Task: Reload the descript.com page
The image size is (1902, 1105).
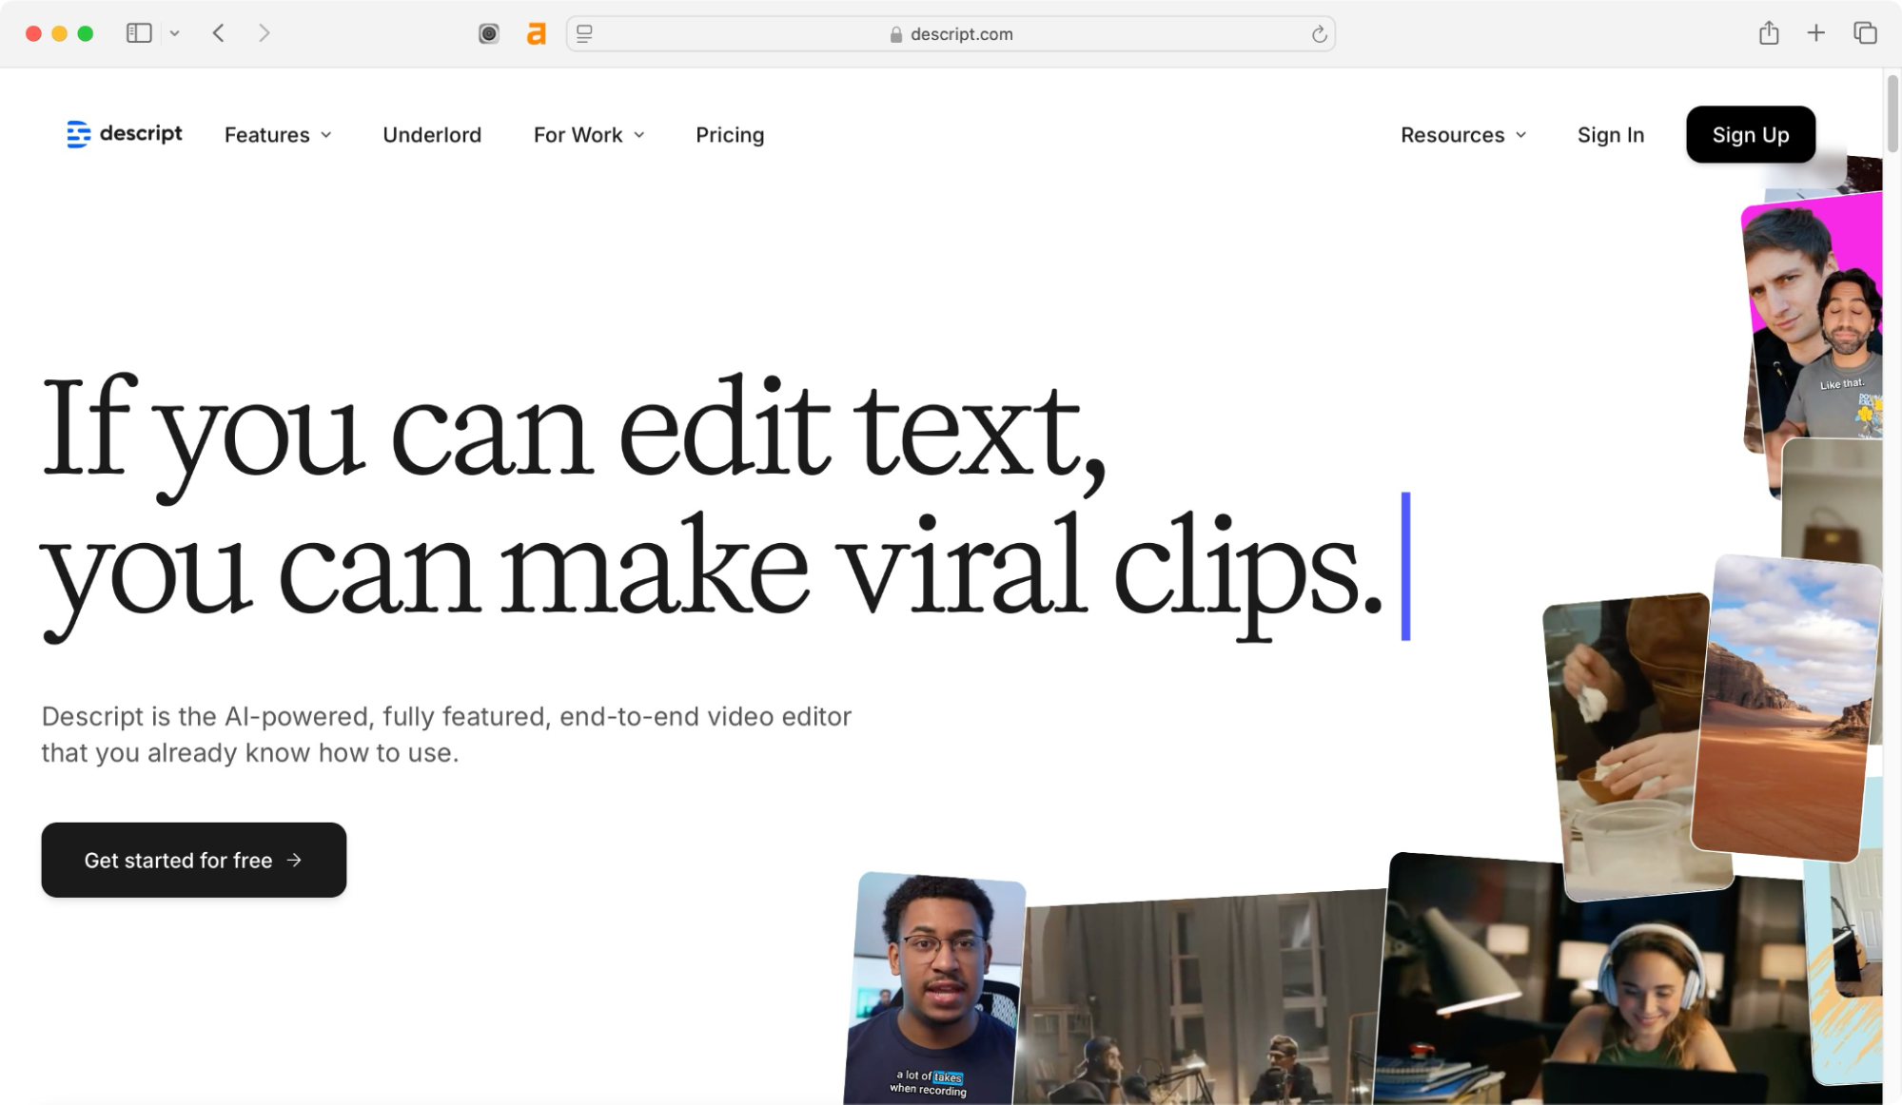Action: 1318,33
